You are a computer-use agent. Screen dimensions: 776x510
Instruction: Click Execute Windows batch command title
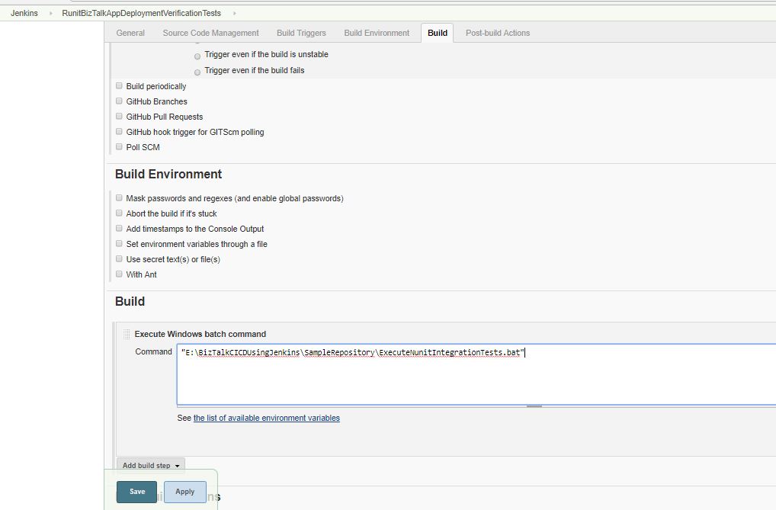coord(200,334)
